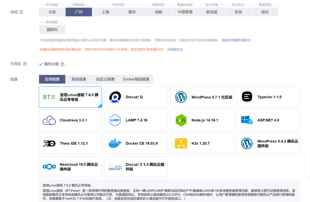The height and width of the screenshot is (202, 310).
Task: Choose the Discuz! Q image name
Action: [x=134, y=97]
